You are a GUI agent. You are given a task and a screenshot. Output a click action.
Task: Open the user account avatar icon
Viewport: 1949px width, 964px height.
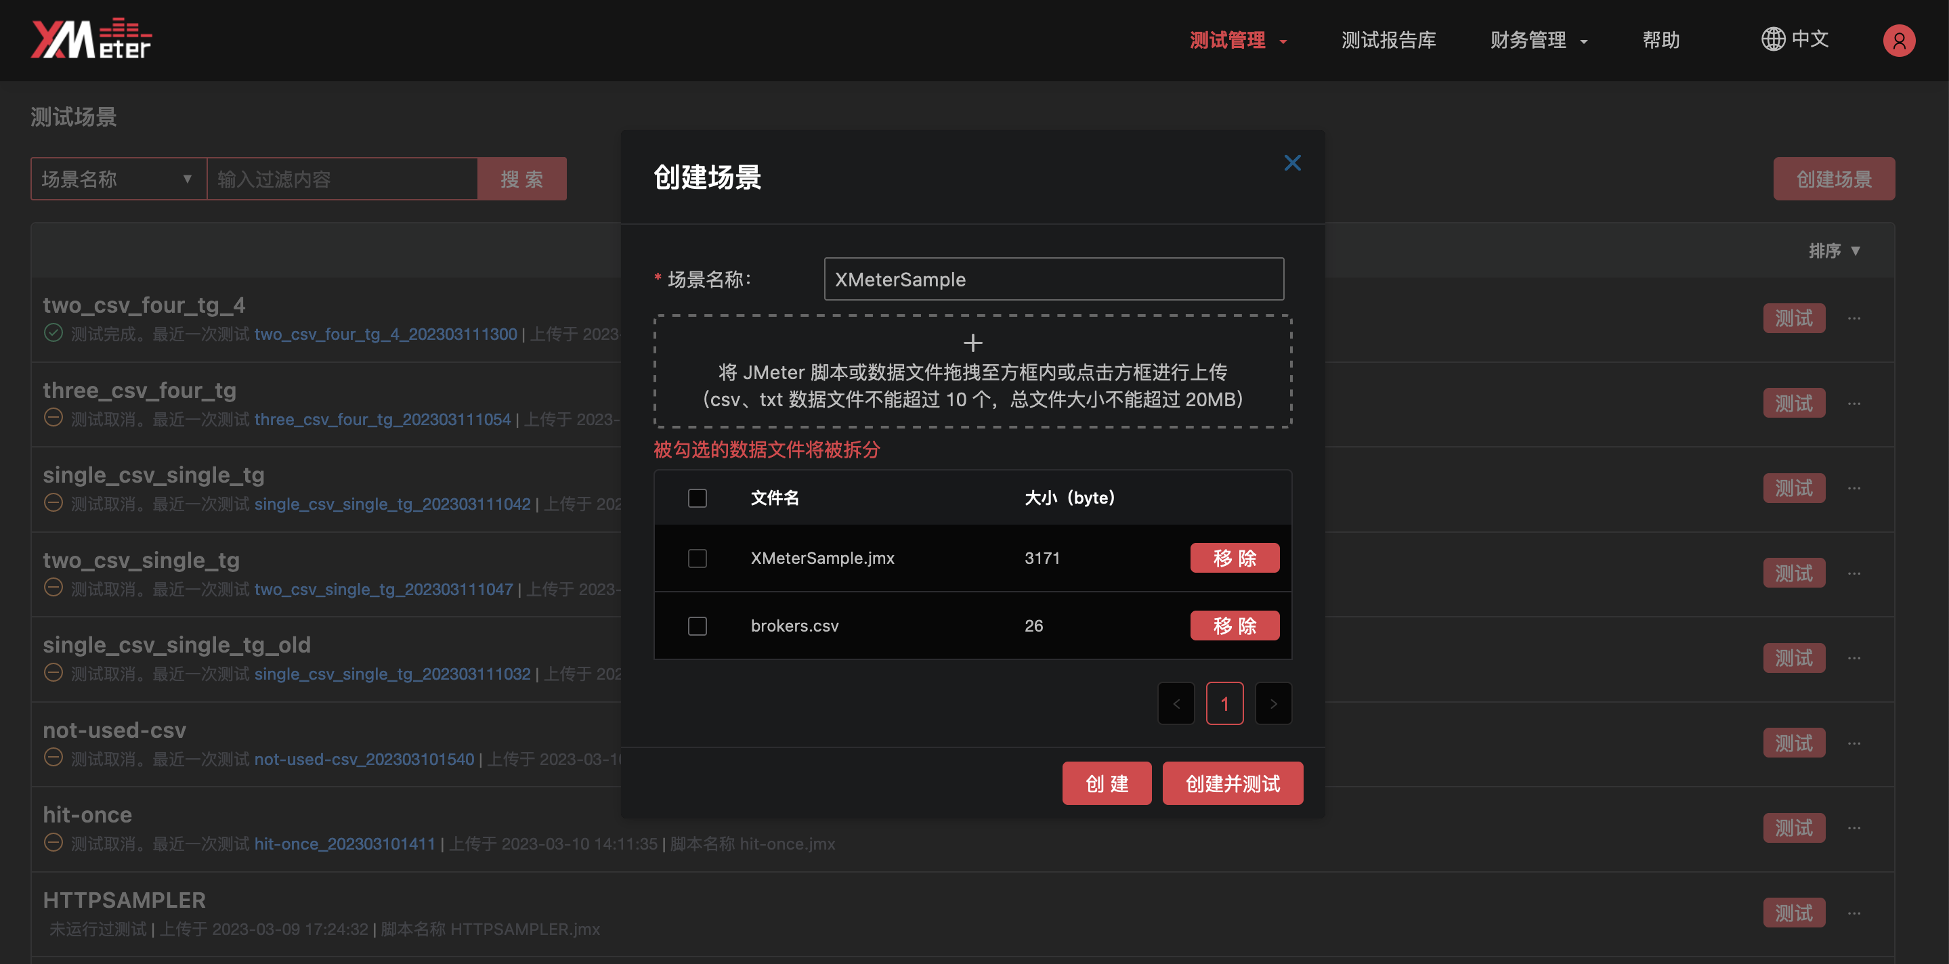[x=1898, y=40]
